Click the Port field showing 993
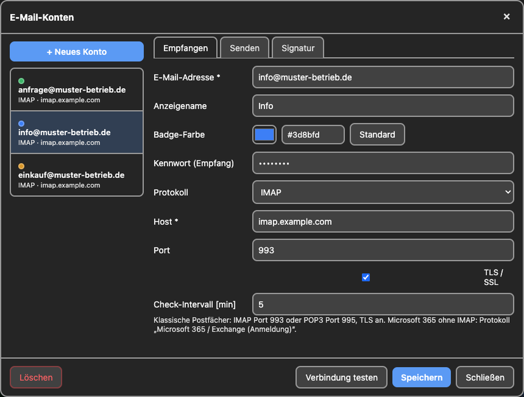 (x=383, y=250)
